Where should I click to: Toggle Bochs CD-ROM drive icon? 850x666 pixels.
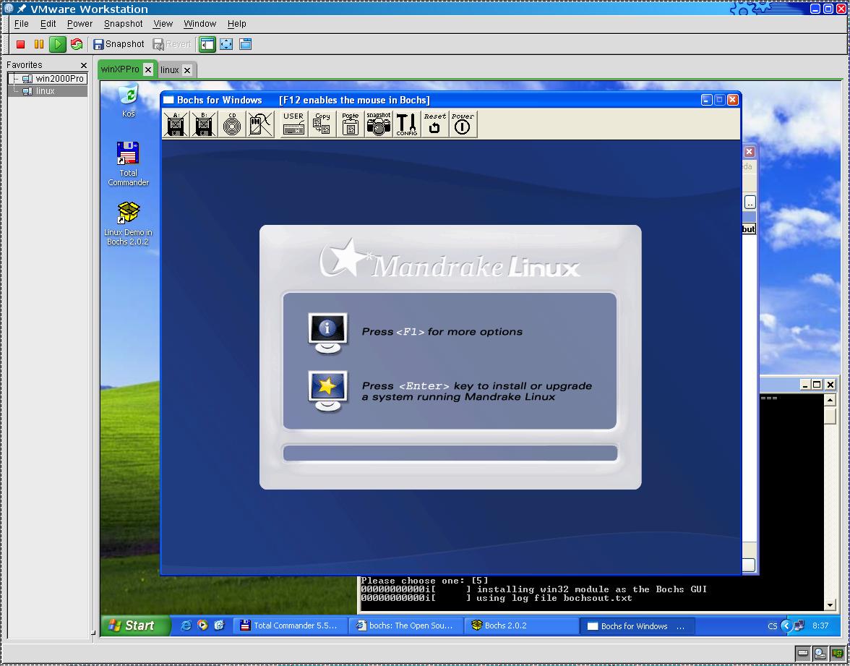coord(232,124)
